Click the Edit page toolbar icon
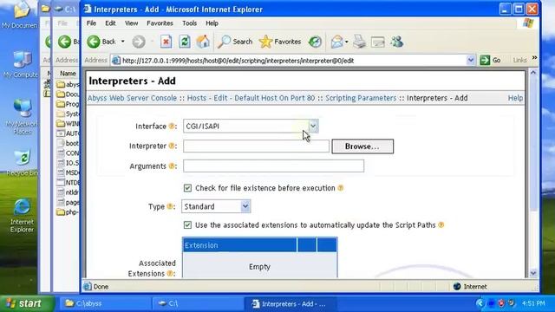555x312 pixels. (378, 42)
